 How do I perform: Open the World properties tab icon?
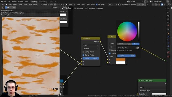click(x=169, y=25)
